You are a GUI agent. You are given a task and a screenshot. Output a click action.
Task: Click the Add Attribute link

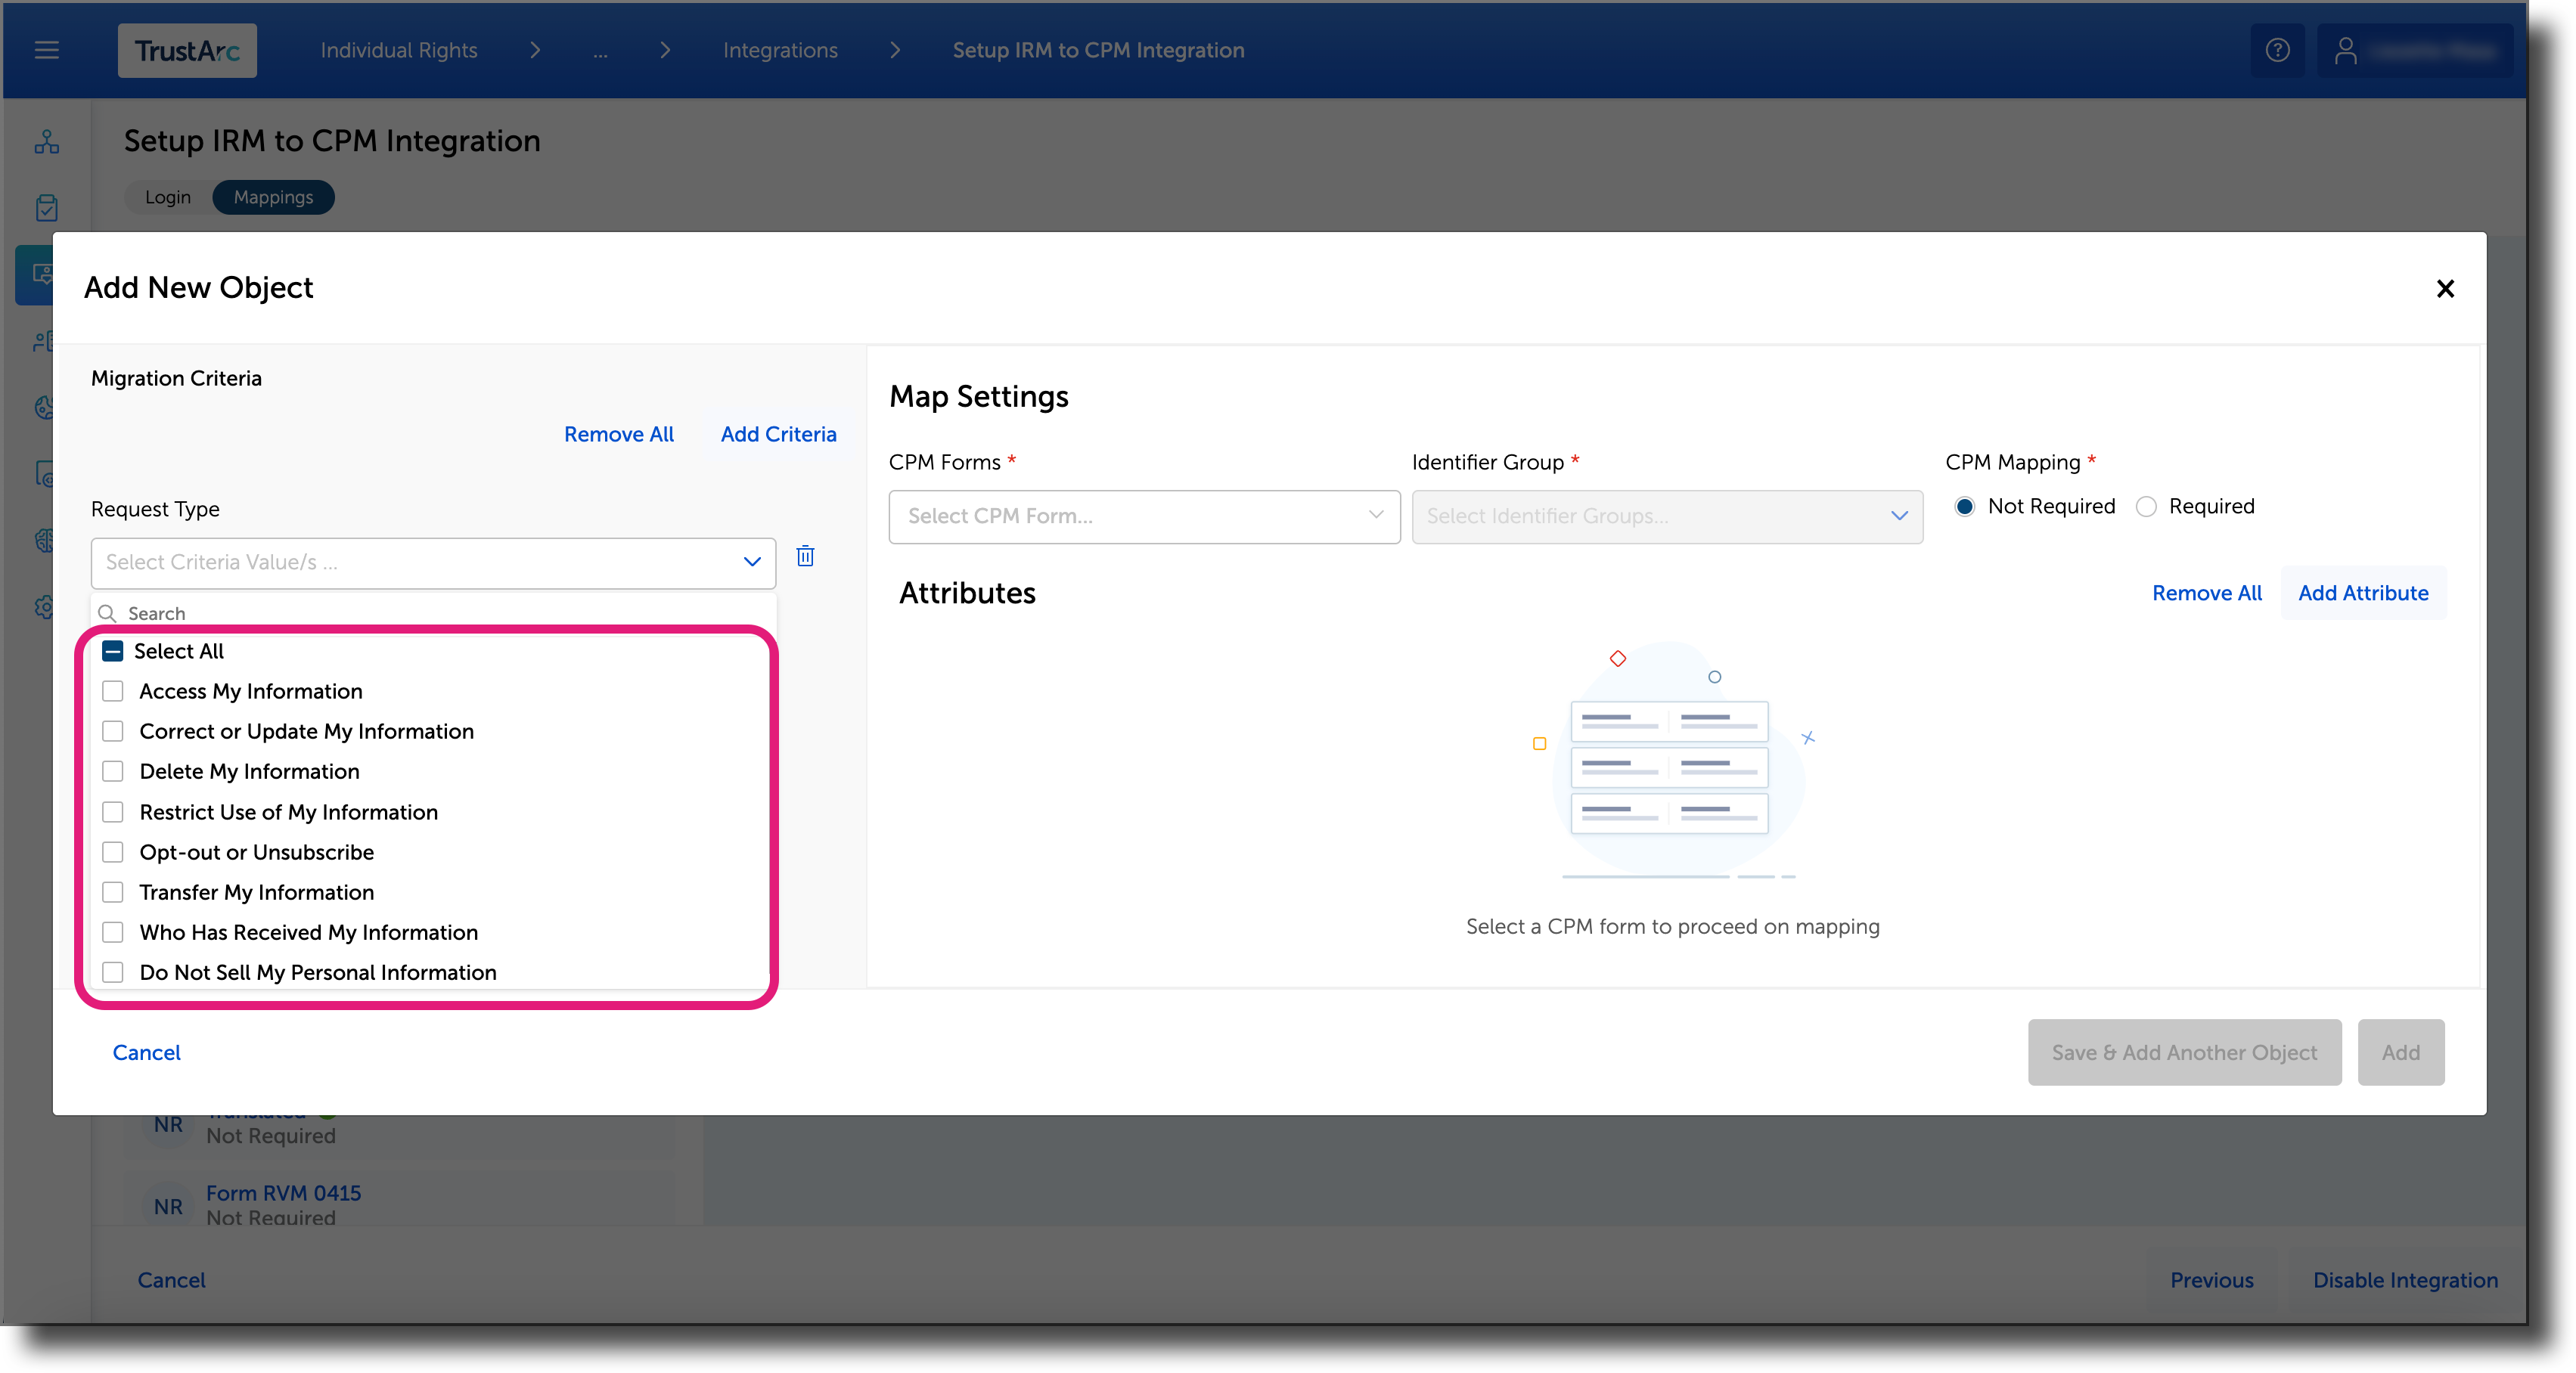tap(2363, 592)
